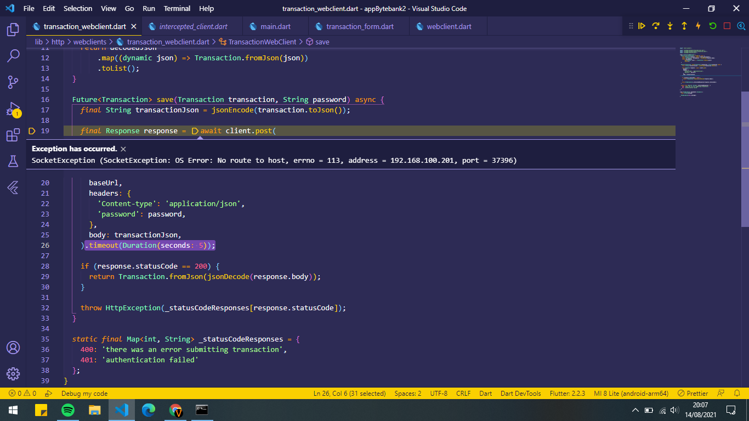Switch to intercepted_client.dart tab
Viewport: 749px width, 421px height.
pos(193,26)
